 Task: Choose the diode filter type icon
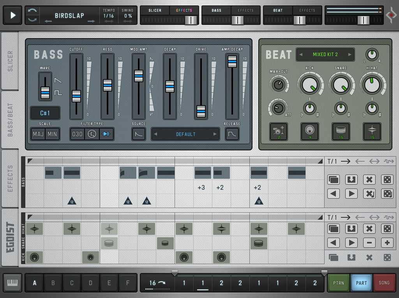(106, 134)
